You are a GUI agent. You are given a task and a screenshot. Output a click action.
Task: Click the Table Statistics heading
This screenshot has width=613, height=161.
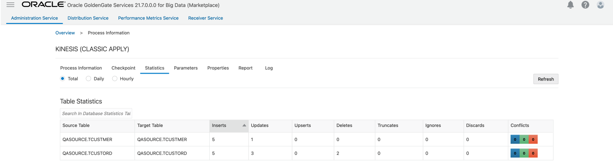click(81, 101)
